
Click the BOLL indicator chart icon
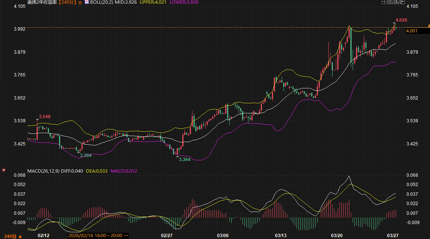tap(87, 2)
